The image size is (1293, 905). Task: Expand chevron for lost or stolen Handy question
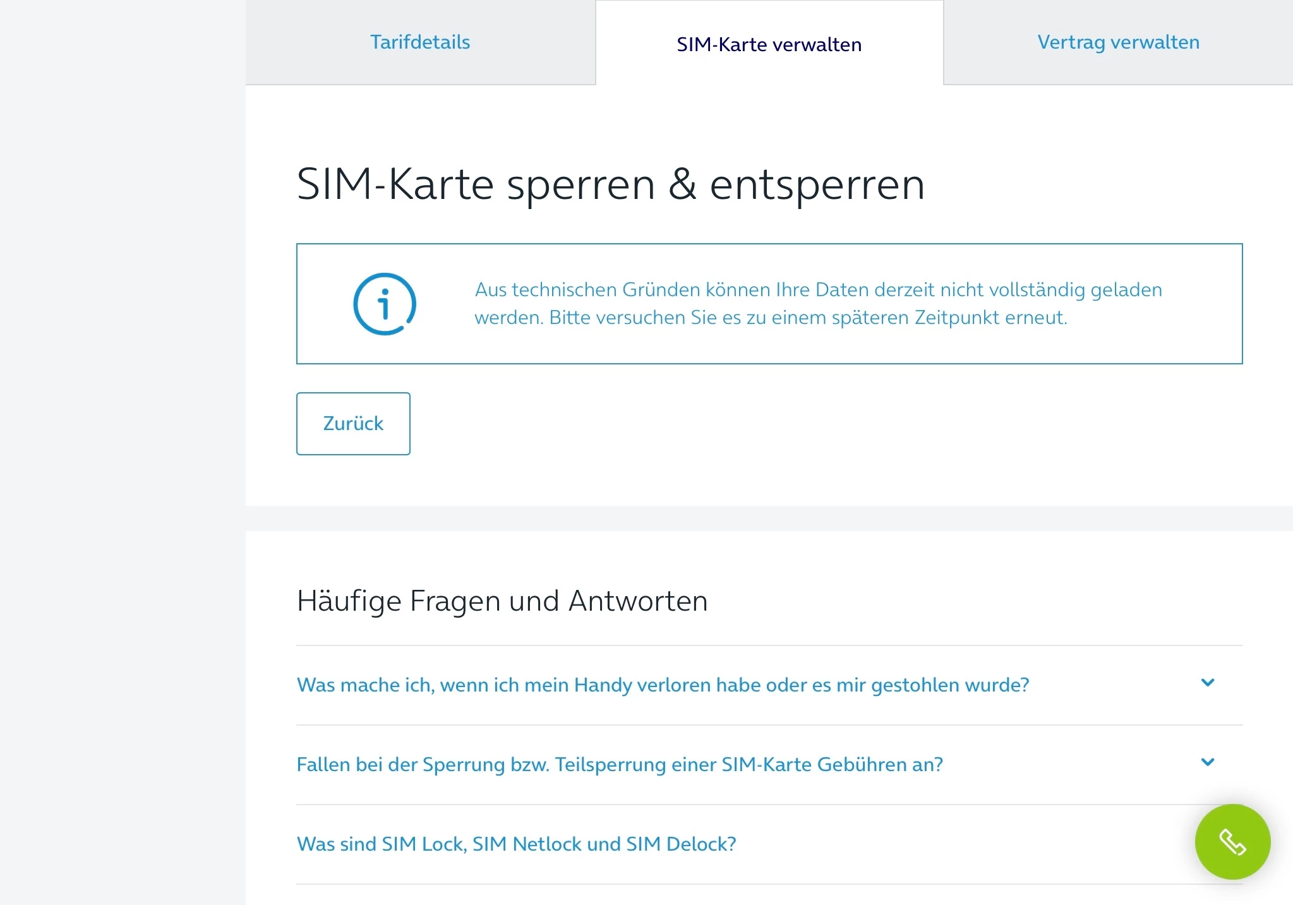coord(1207,683)
